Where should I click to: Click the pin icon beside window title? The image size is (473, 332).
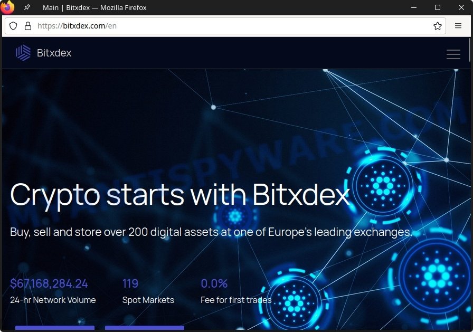[27, 7]
